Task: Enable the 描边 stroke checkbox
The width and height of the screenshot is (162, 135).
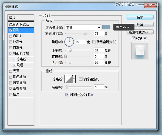Action: (11, 94)
